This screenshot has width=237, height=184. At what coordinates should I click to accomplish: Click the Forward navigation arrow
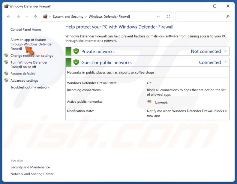tap(18, 17)
